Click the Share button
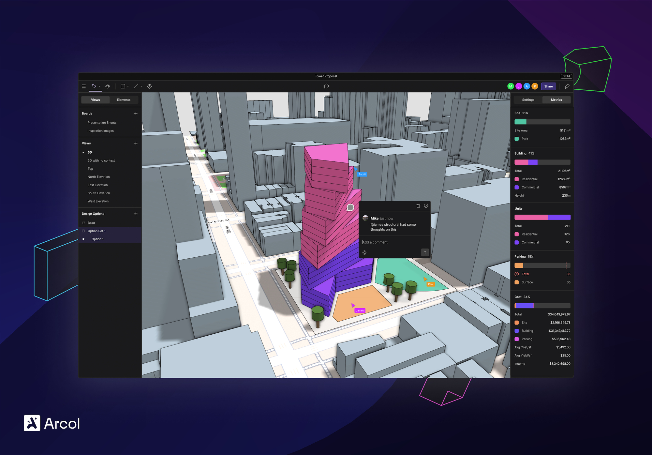Image resolution: width=652 pixels, height=455 pixels. coord(548,86)
